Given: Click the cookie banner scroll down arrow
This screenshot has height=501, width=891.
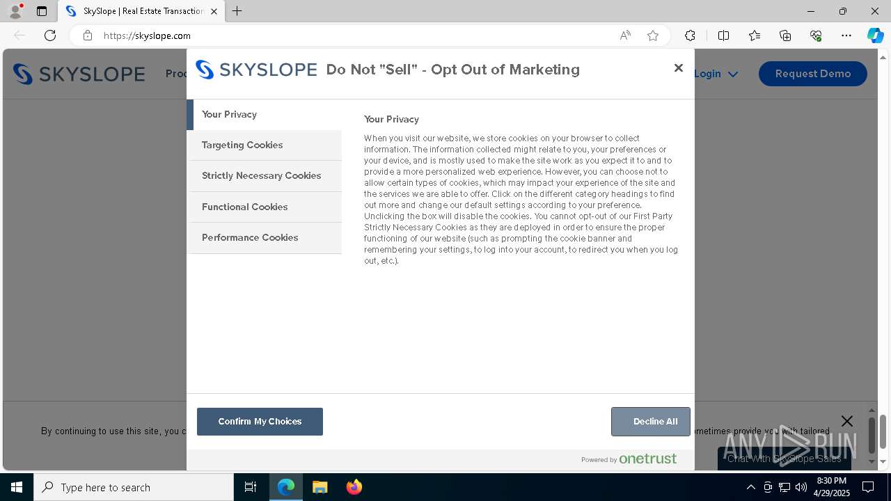Looking at the screenshot, I should [872, 461].
